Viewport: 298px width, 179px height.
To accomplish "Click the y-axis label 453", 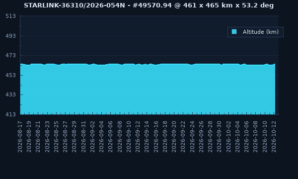I will click(10, 75).
